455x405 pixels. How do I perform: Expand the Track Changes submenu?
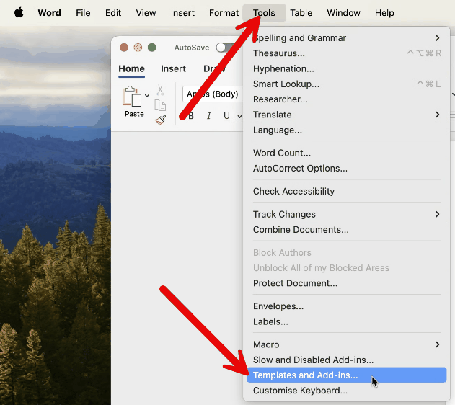[346, 214]
